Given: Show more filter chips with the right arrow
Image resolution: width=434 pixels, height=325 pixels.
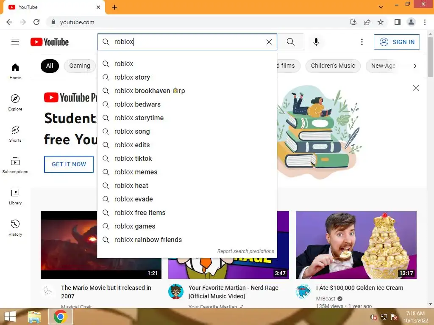Looking at the screenshot, I should [x=415, y=66].
